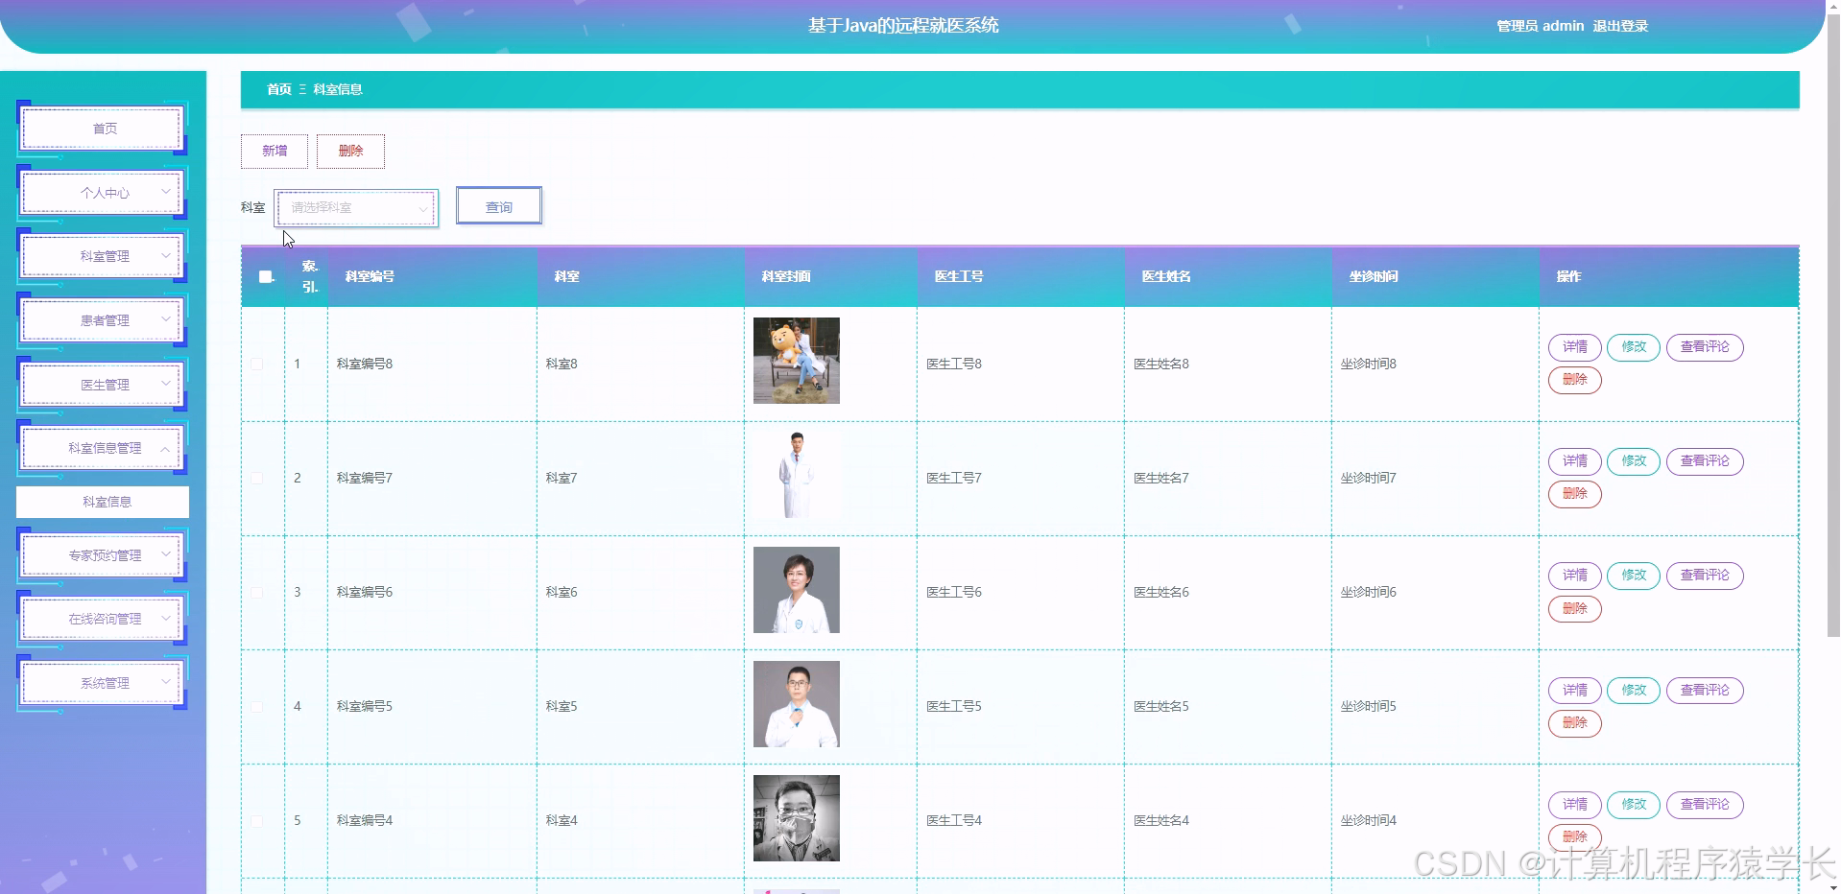This screenshot has width=1841, height=894.
Task: Go to 首页 in the sidebar
Action: click(x=104, y=129)
